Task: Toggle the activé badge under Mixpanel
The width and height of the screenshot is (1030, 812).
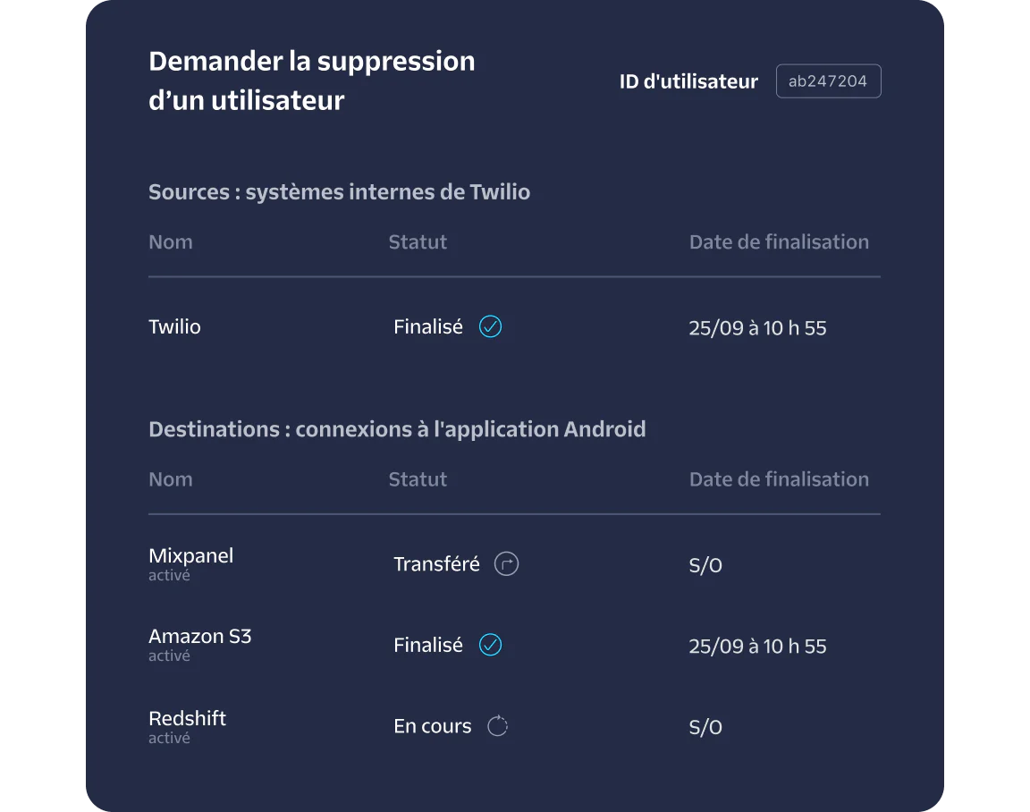Action: click(169, 575)
